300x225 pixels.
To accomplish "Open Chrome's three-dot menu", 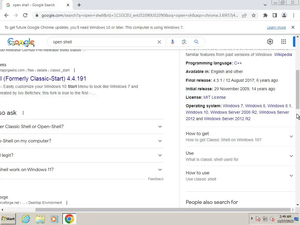I will [x=294, y=15].
